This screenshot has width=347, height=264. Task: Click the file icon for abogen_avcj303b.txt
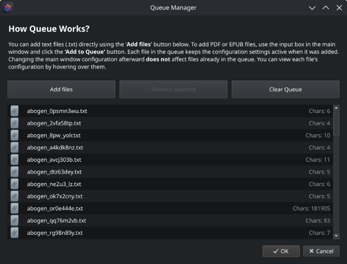coord(14,160)
